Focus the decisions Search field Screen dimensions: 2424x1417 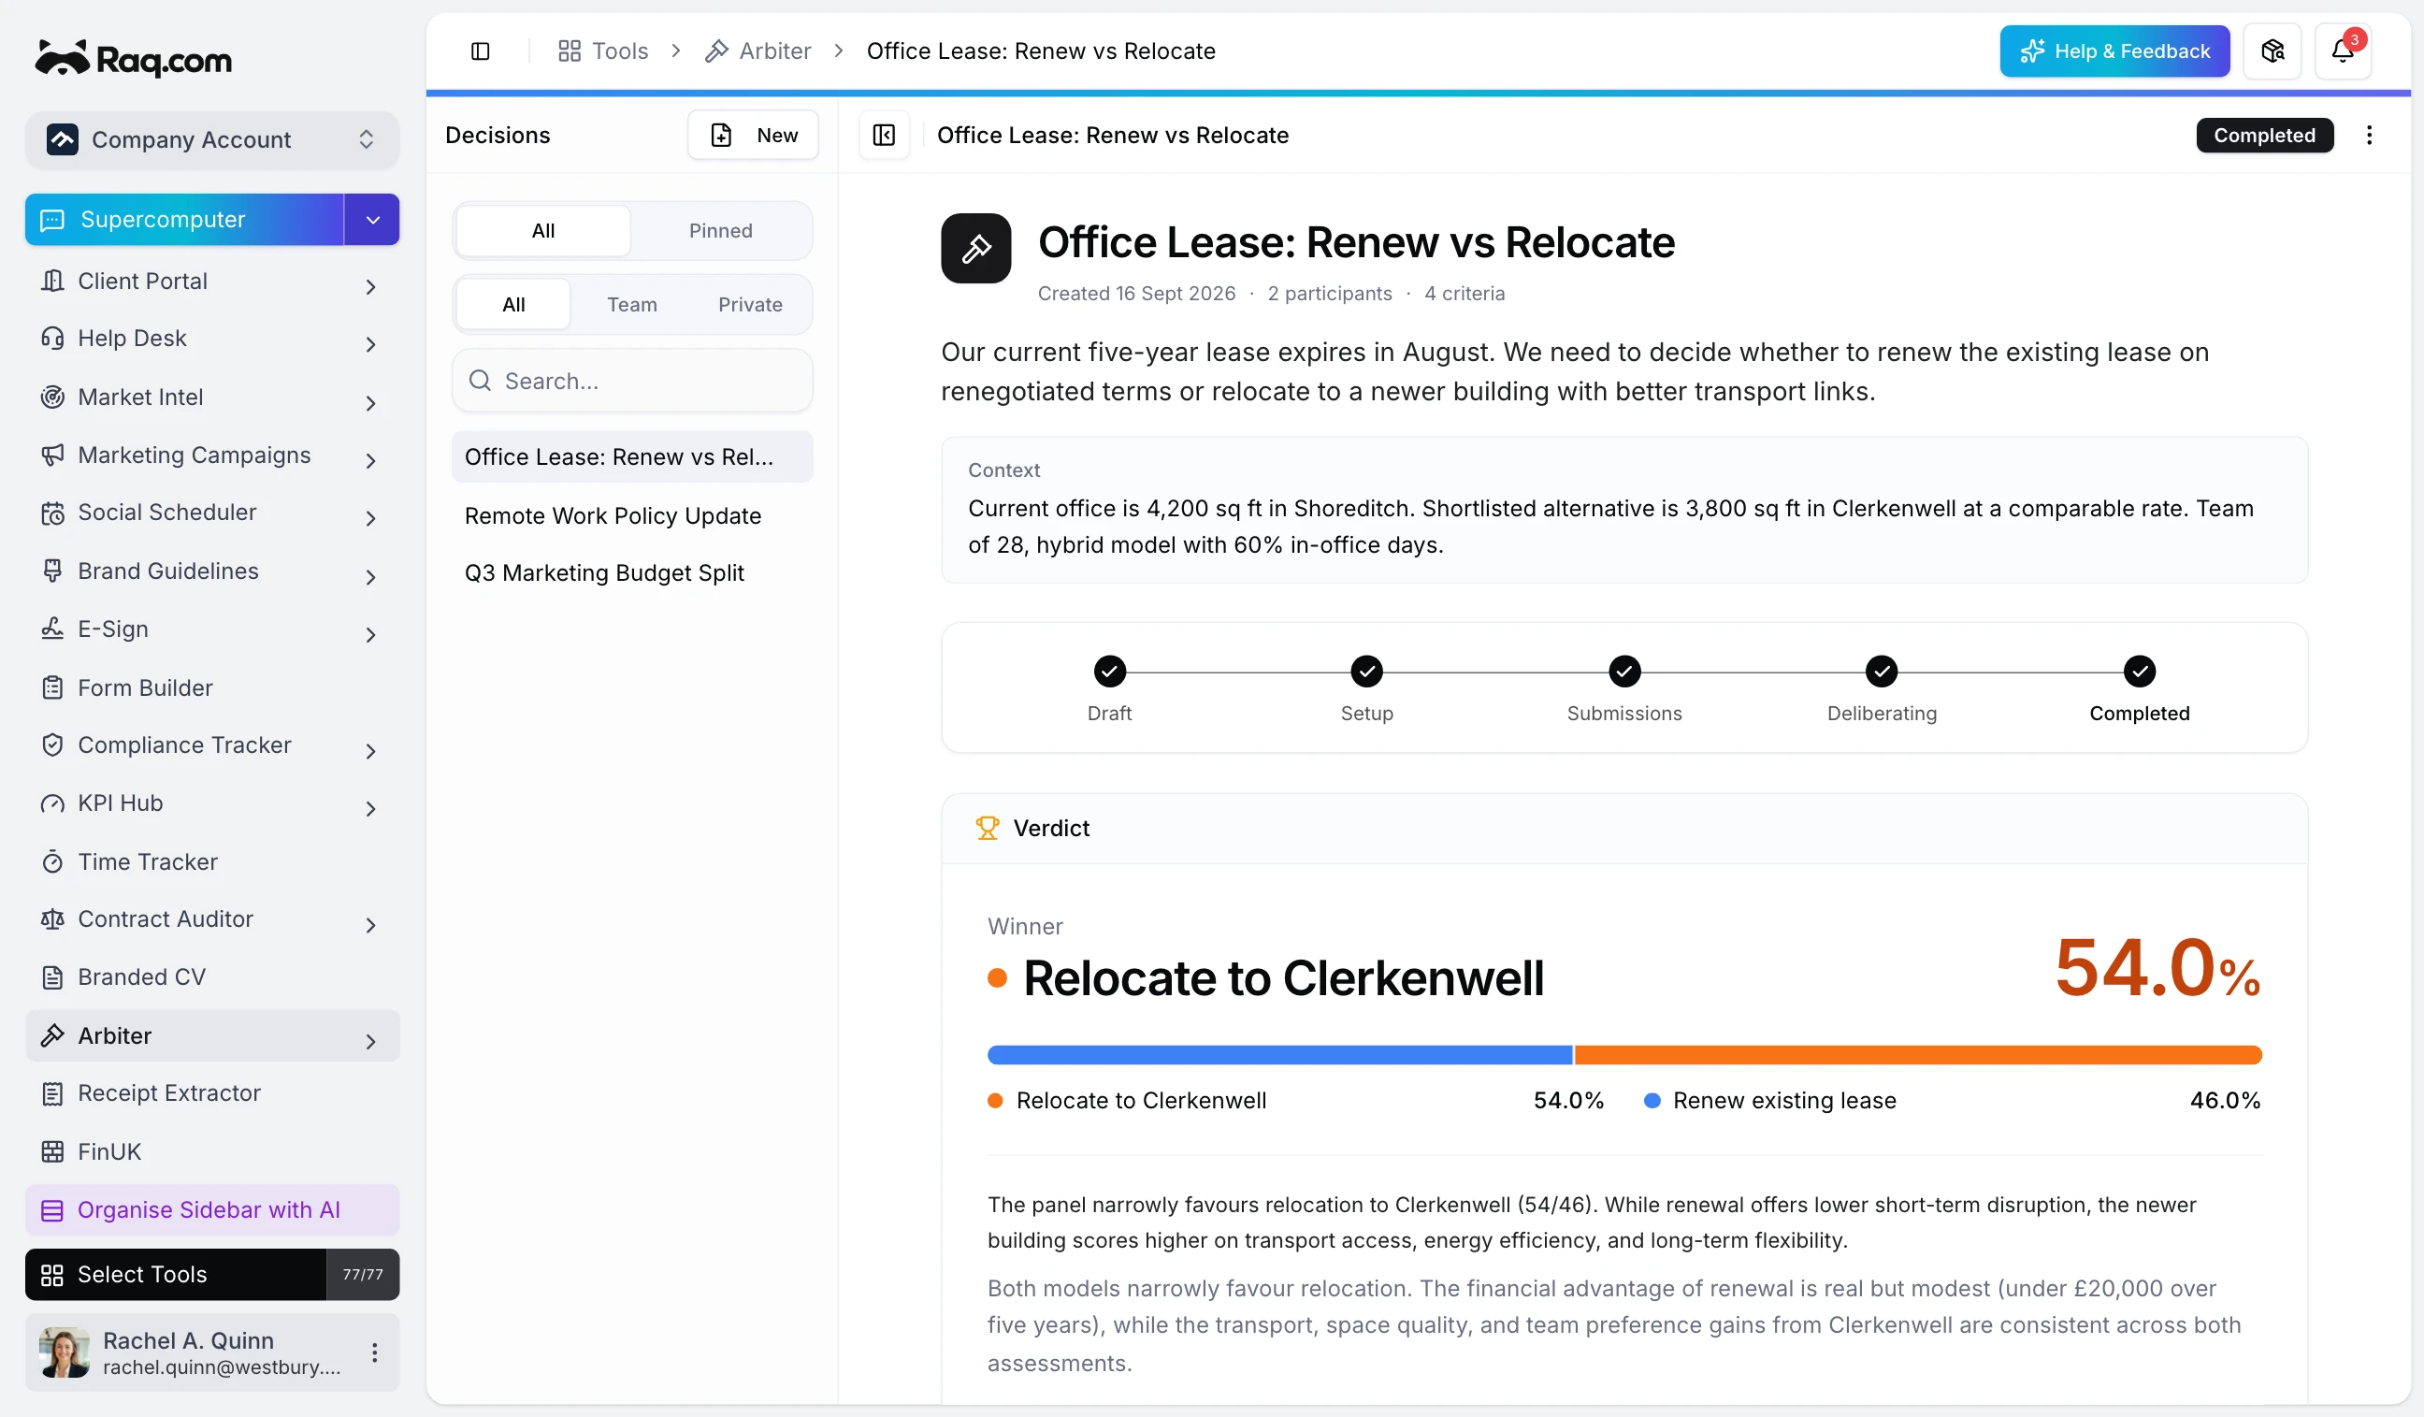pos(632,381)
